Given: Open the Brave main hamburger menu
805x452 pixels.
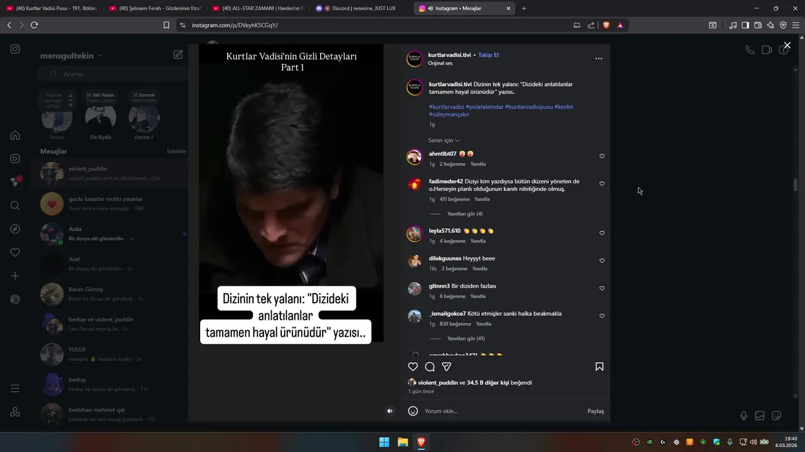Looking at the screenshot, I should [x=796, y=25].
